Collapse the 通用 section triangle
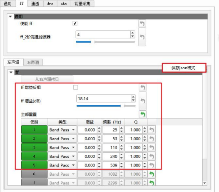The image size is (219, 192). click(x=10, y=17)
